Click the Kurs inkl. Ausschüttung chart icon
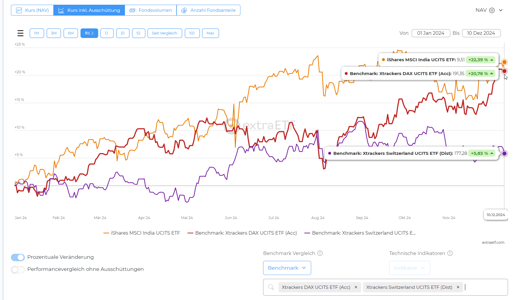 tap(61, 10)
